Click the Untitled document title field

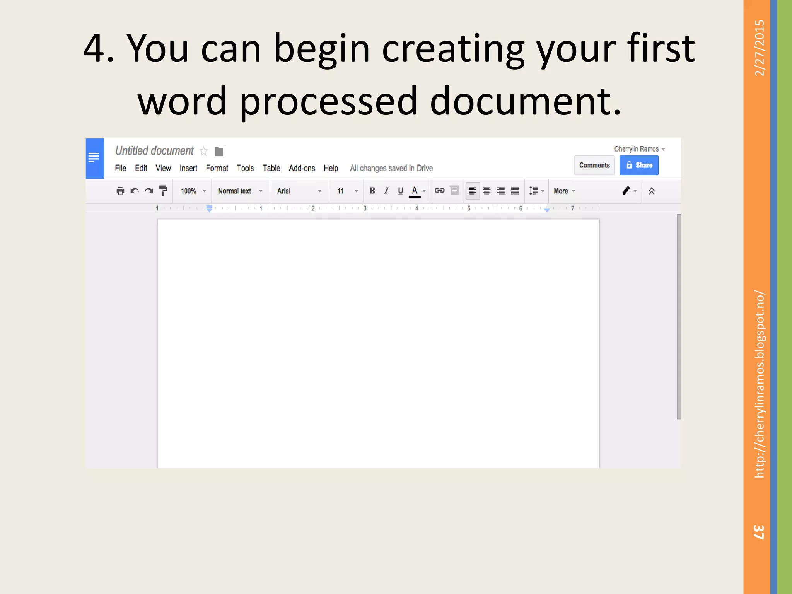coord(154,150)
